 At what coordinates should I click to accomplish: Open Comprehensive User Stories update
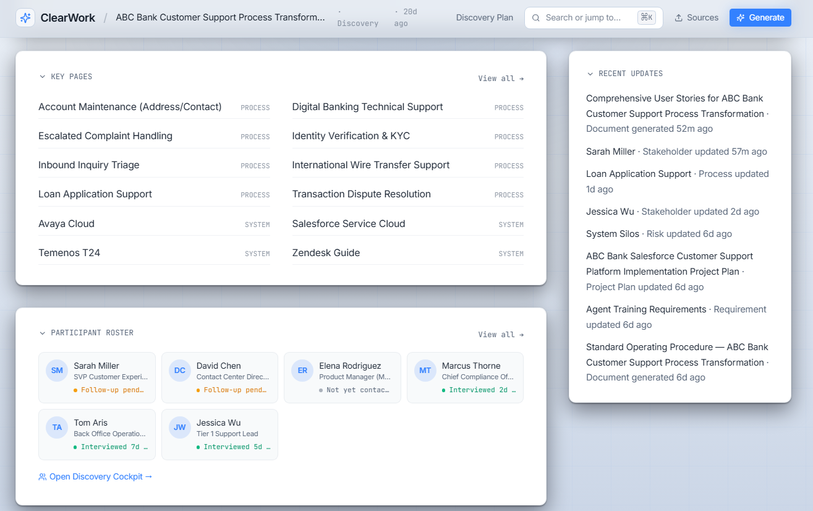[x=679, y=114]
